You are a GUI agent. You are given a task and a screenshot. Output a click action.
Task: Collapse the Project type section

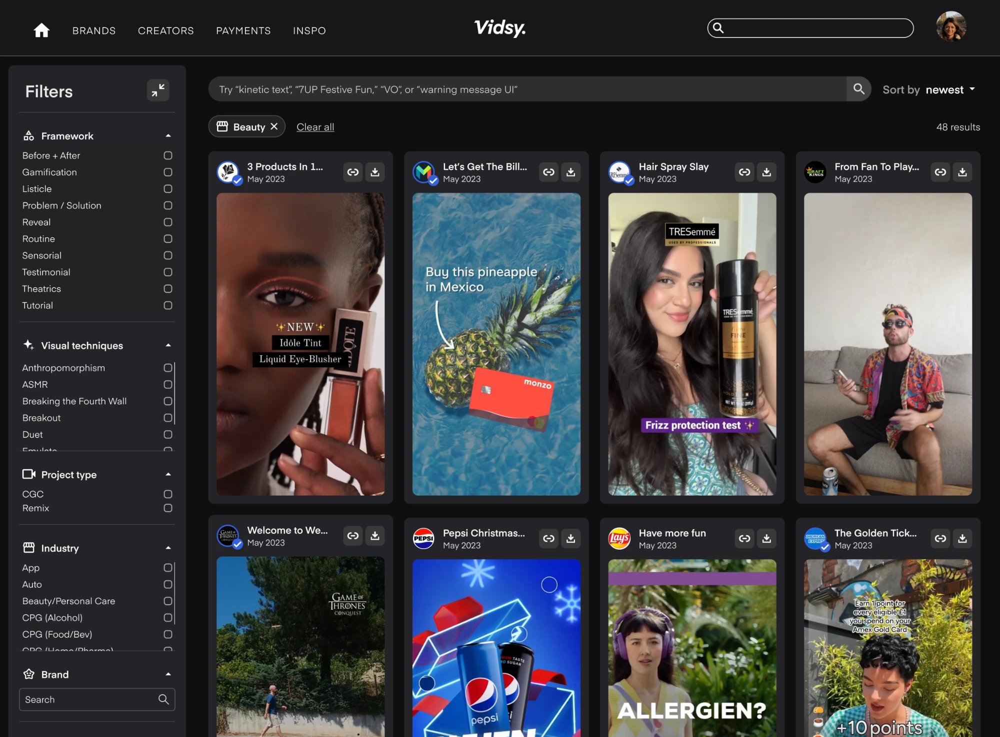coord(168,474)
